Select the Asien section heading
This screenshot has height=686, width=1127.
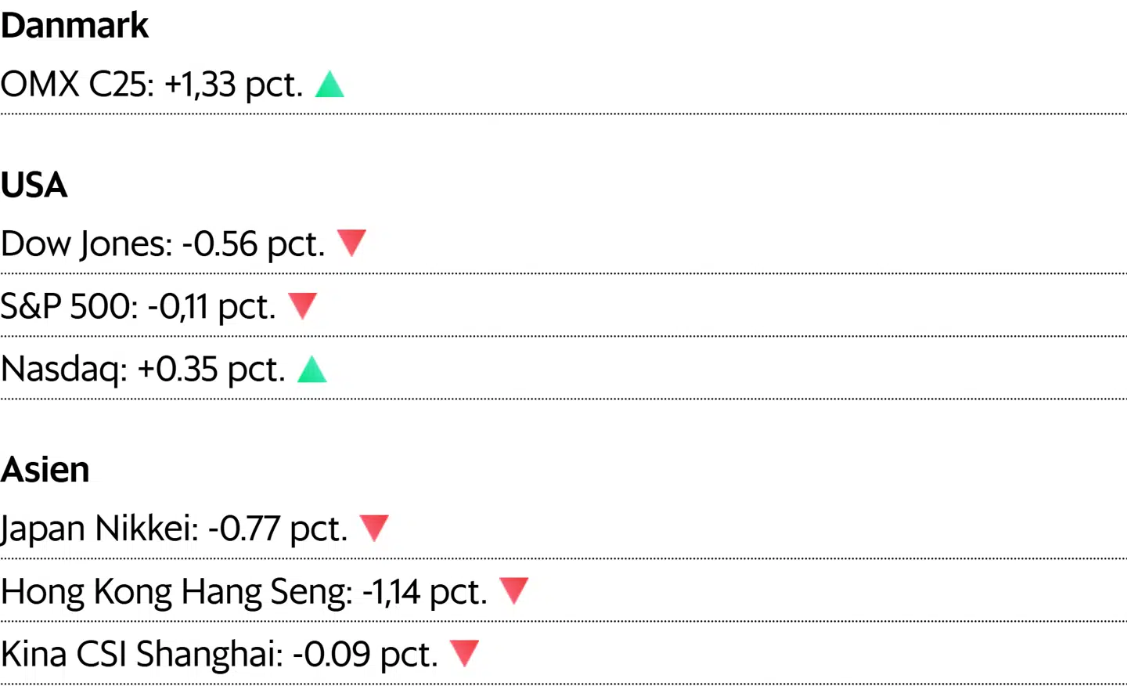[45, 470]
